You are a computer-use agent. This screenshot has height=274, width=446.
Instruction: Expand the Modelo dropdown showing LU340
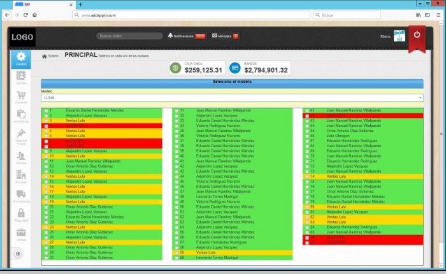pos(232,97)
